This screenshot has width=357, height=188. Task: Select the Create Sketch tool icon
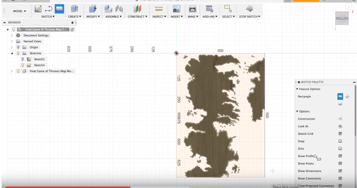click(38, 9)
